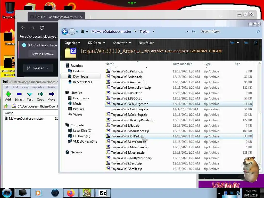This screenshot has width=264, height=198.
Task: Click the breadcrumb arrow after Trojan
Action: (154, 31)
